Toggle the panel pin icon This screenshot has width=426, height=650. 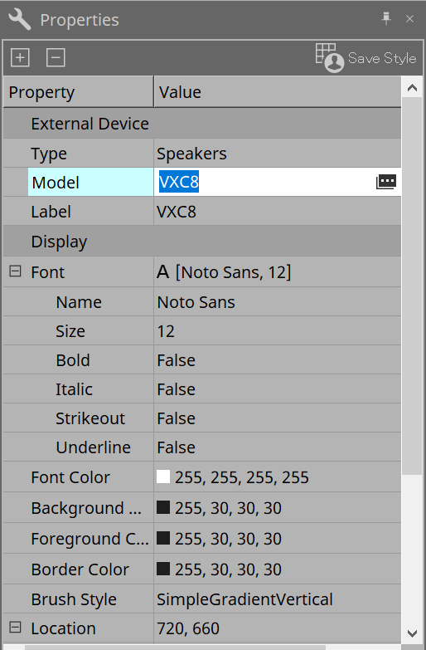coord(386,18)
